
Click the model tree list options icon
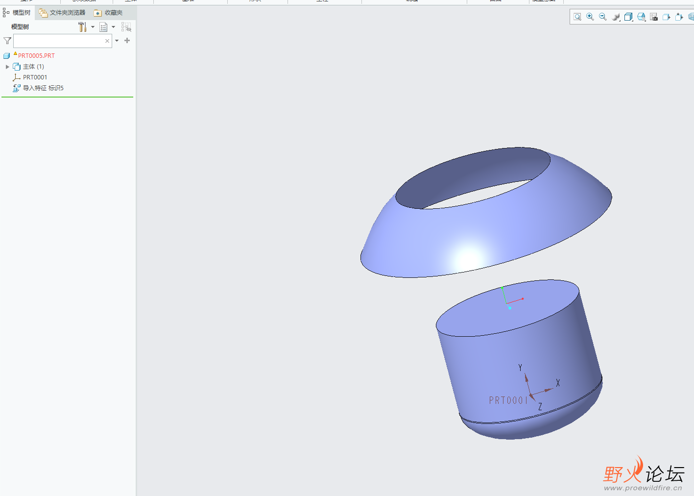pos(103,27)
